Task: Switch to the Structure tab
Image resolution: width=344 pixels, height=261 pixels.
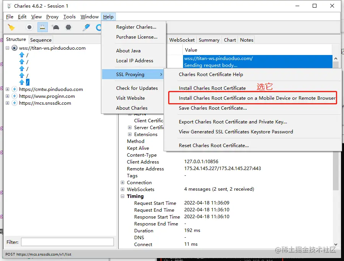Action: pyautogui.click(x=16, y=39)
